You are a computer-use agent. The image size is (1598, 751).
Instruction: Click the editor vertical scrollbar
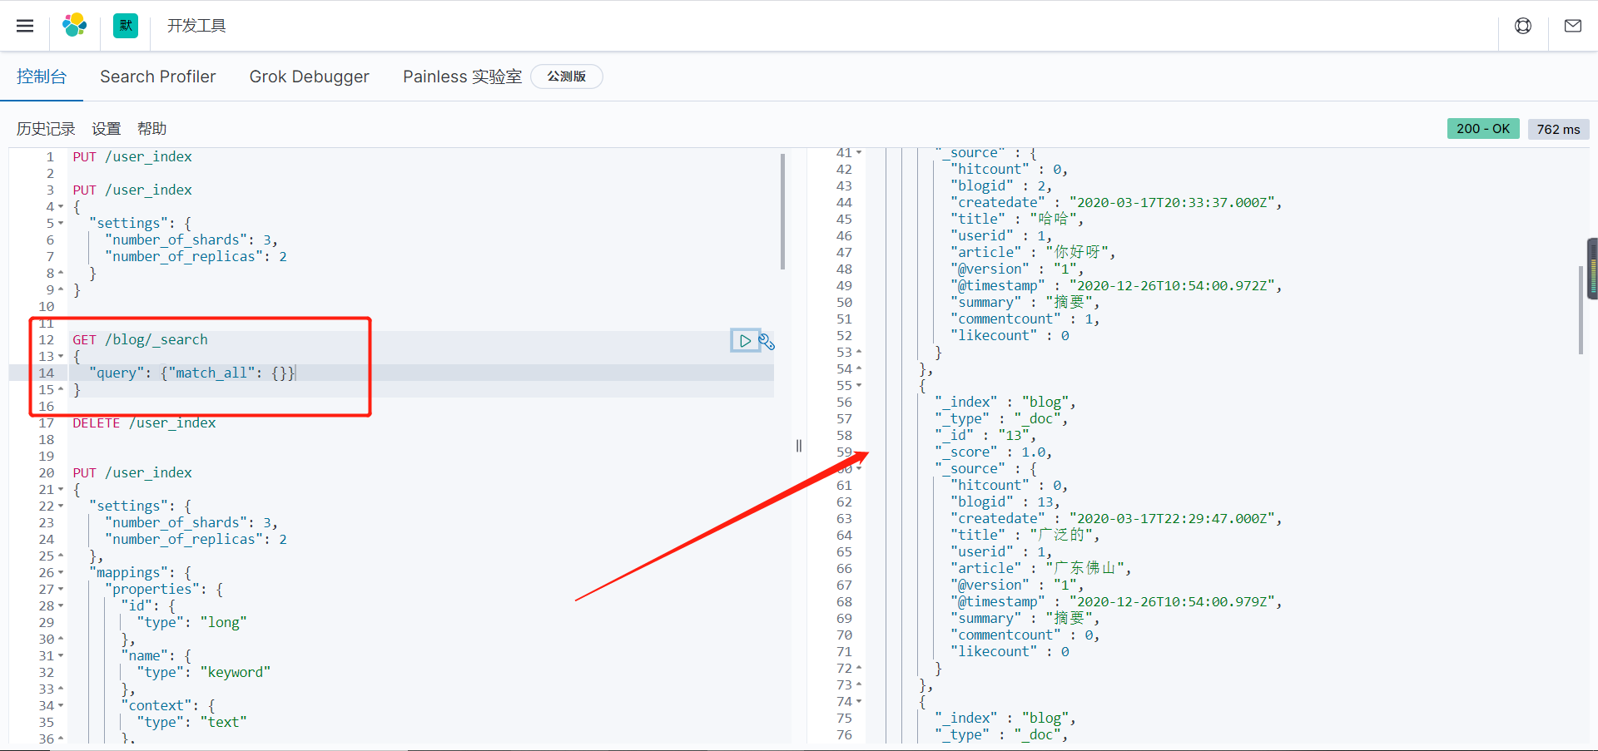[x=783, y=211]
